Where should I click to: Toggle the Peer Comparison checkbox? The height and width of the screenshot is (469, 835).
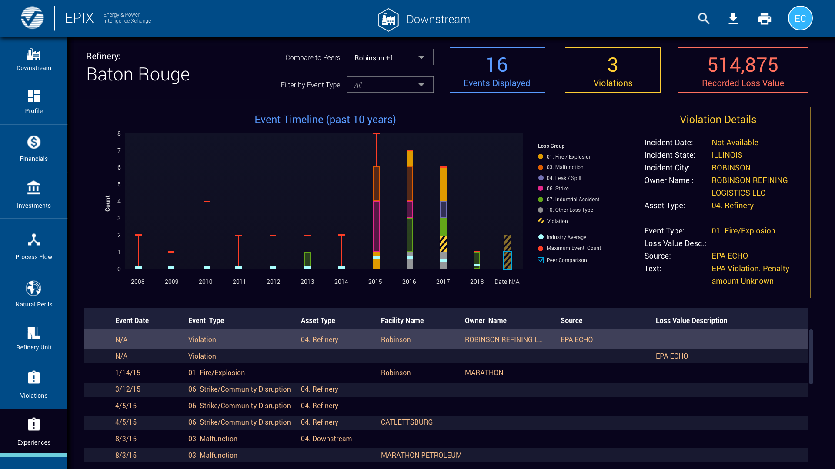tap(541, 260)
